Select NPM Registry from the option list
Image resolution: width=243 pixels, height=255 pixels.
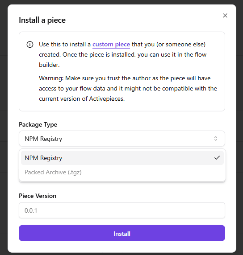[122, 158]
